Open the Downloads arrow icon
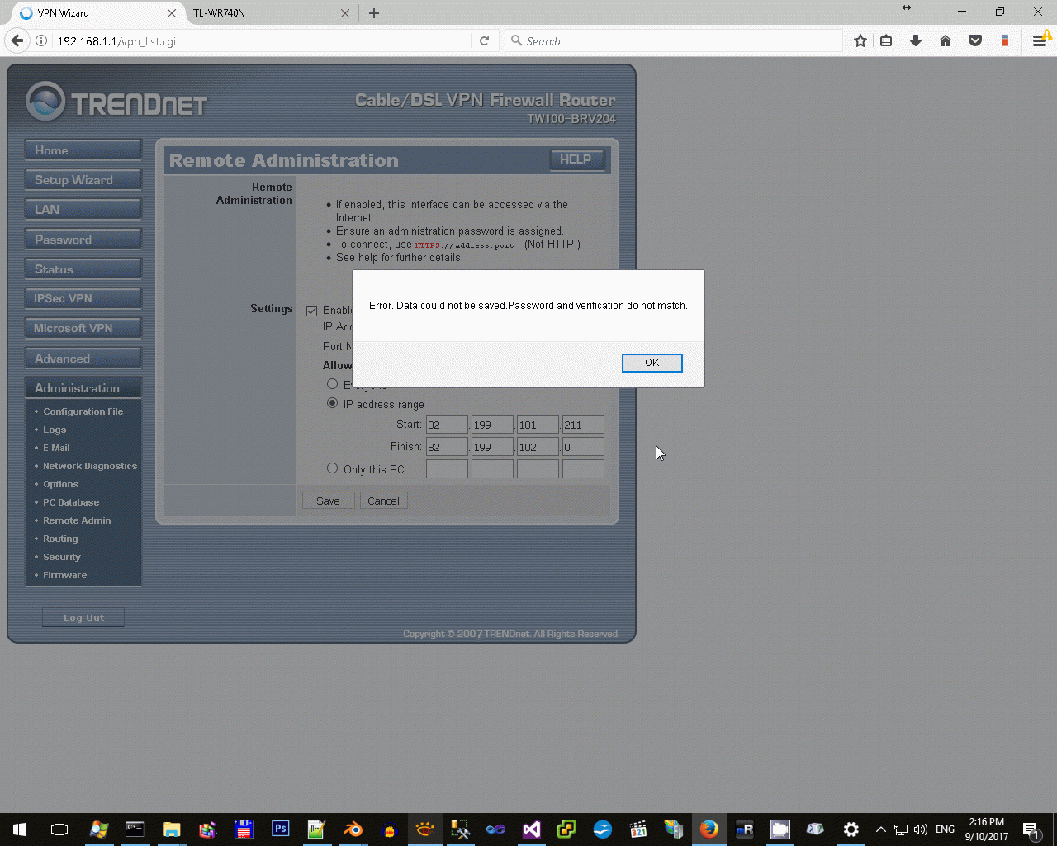 pos(916,40)
